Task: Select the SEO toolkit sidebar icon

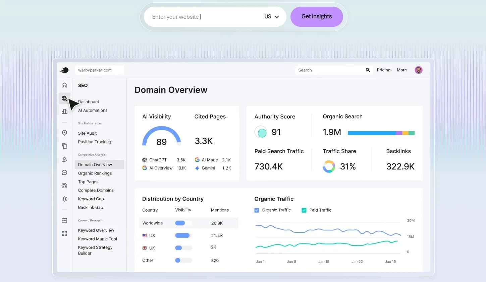Action: pyautogui.click(x=64, y=98)
